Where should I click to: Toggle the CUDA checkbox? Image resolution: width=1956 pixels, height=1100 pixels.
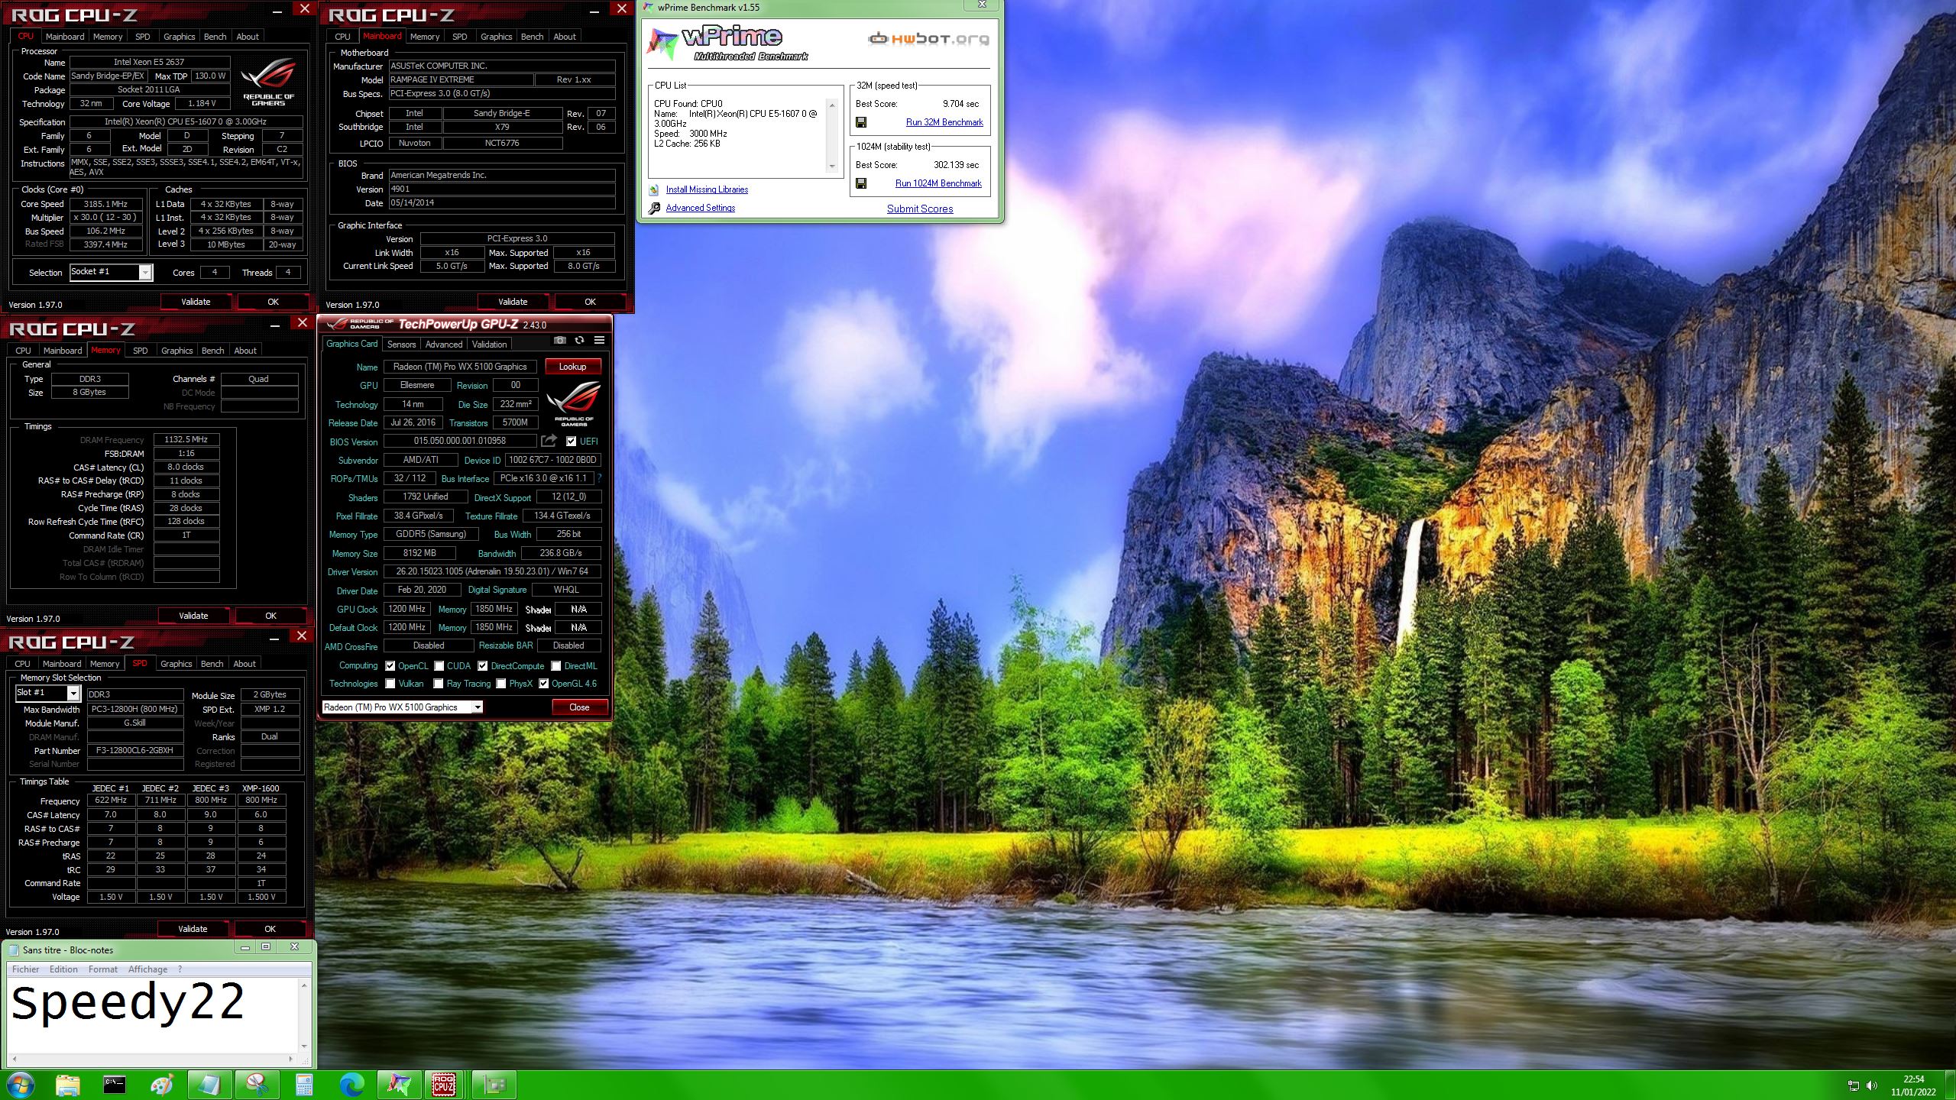(x=439, y=666)
